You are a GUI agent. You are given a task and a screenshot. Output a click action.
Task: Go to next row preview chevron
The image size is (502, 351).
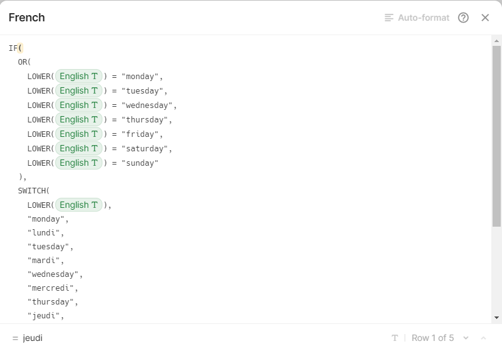[466, 338]
